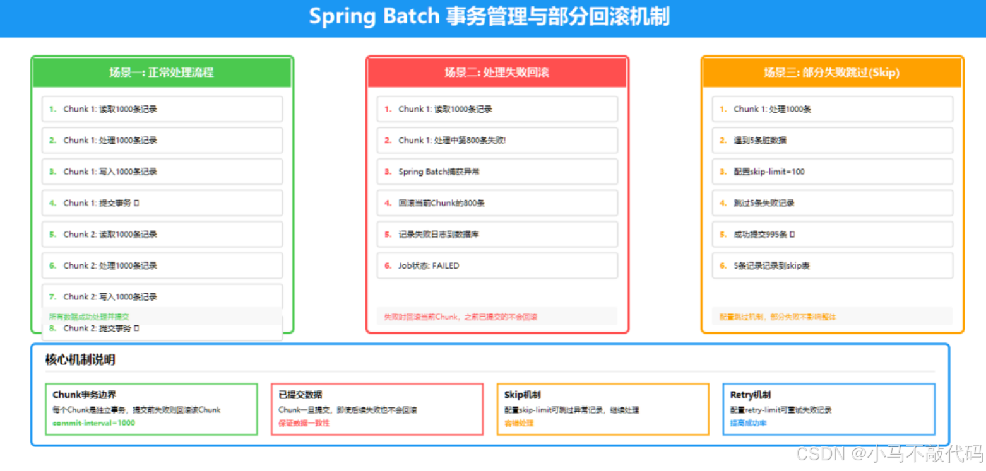Image resolution: width=986 pixels, height=471 pixels.
Task: Select row '配置skip-limit=100'
Action: tap(833, 172)
